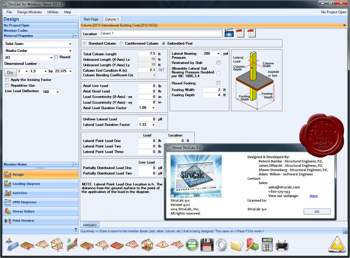Select the Cantilevered Column radio button

[x=121, y=43]
